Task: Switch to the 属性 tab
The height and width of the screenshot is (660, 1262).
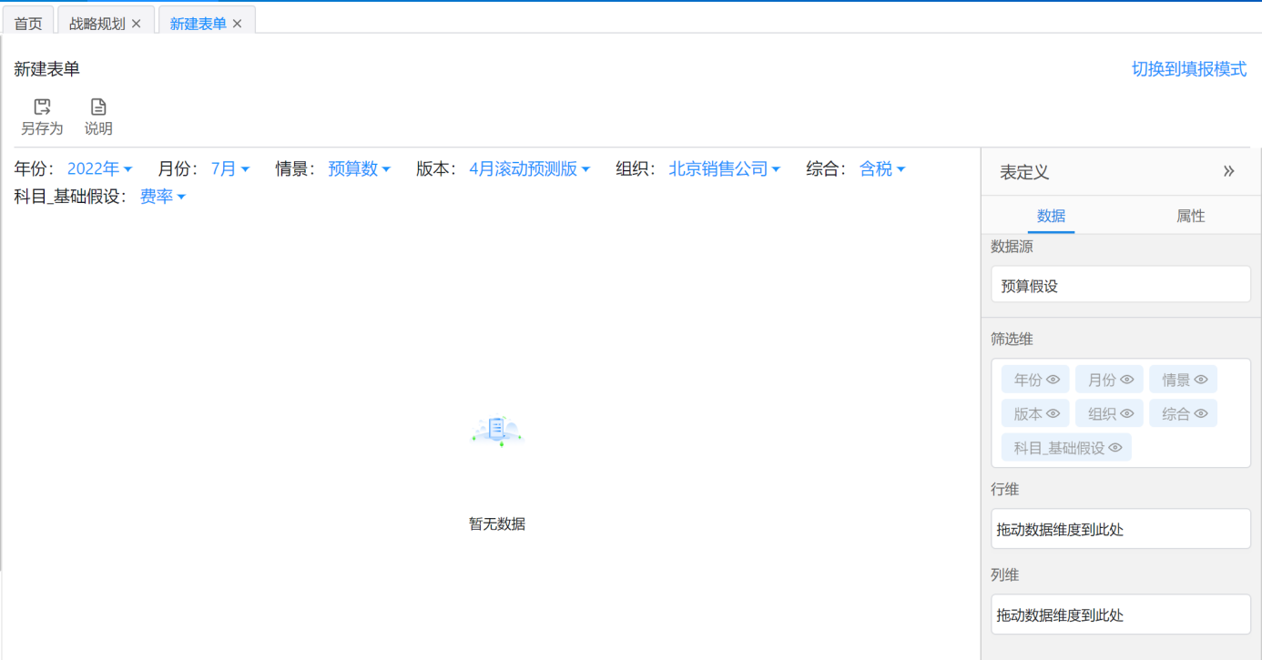Action: [1190, 216]
